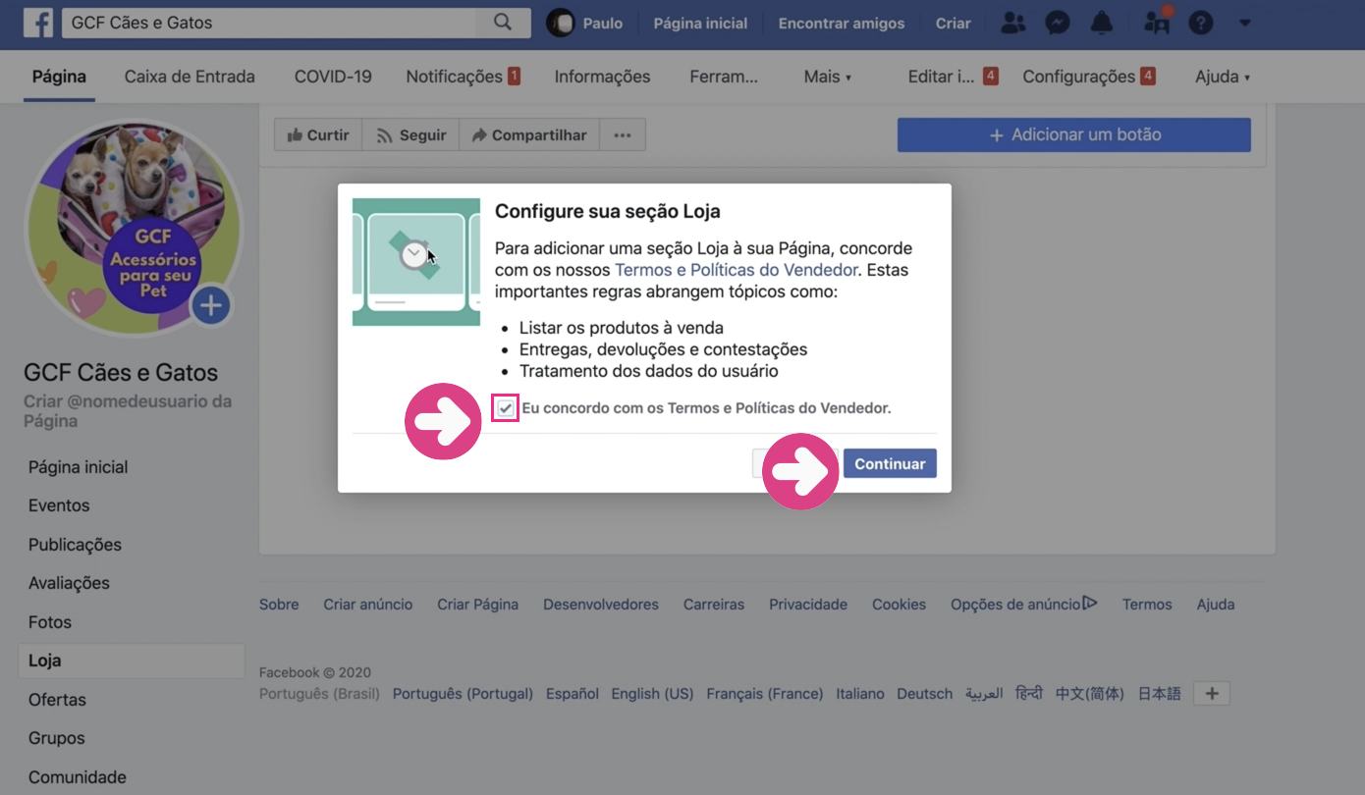The height and width of the screenshot is (795, 1365).
Task: Select Ofertas in left sidebar
Action: [x=57, y=700]
